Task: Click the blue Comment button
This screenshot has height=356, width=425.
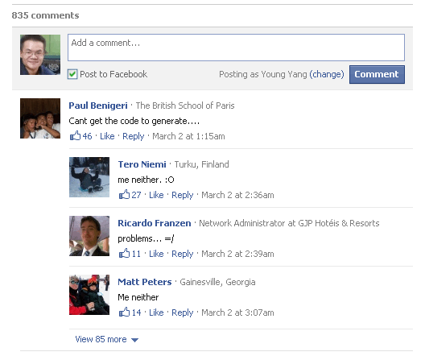Action: (377, 74)
